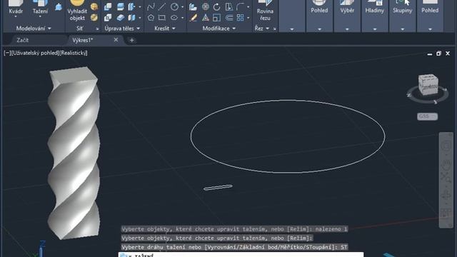Select the Polygon tool in Kreslit panel
The image size is (457, 257).
pos(151,18)
